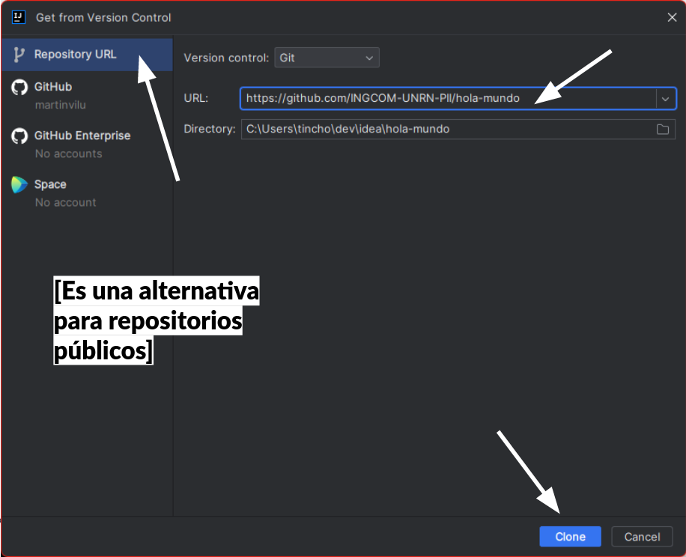Screen dimensions: 686x557
Task: Click into the Directory path field
Action: [446, 130]
